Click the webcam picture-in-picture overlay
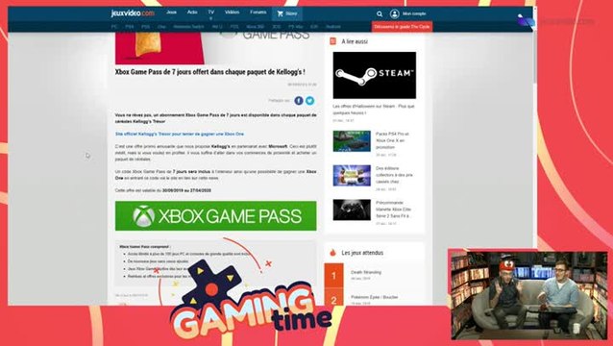 (x=528, y=295)
